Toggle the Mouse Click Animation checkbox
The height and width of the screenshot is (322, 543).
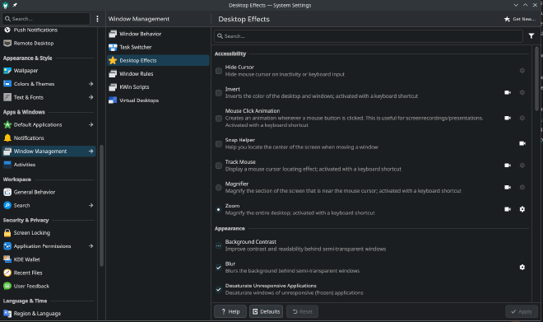(x=219, y=119)
